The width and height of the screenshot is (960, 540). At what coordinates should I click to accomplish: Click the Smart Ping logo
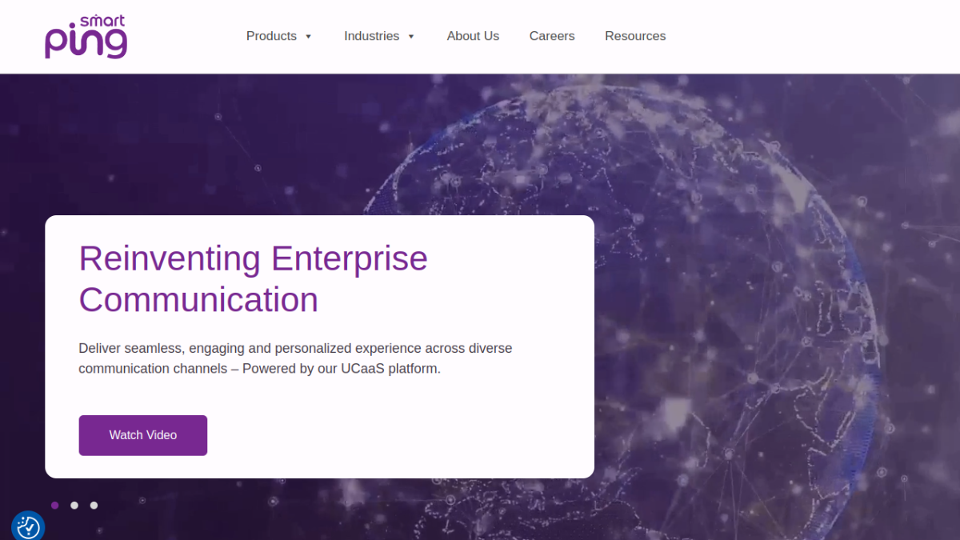pyautogui.click(x=85, y=36)
